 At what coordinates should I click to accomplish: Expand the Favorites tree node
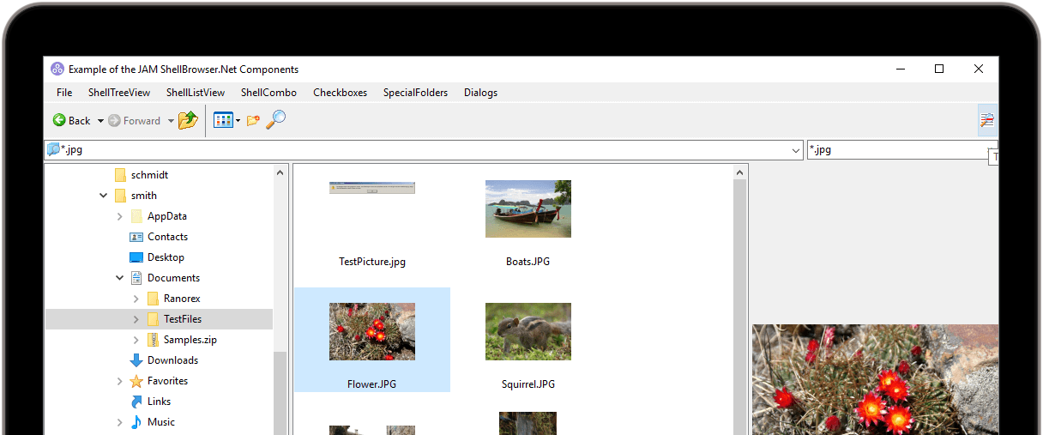pyautogui.click(x=120, y=381)
